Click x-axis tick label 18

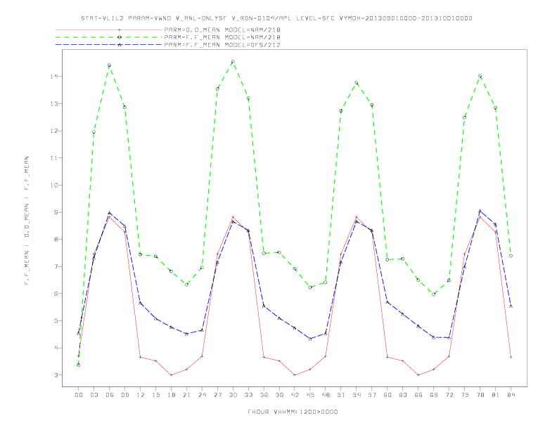[x=171, y=395]
